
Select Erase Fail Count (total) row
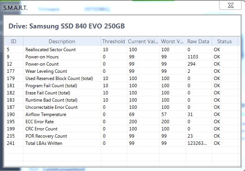[122, 93]
